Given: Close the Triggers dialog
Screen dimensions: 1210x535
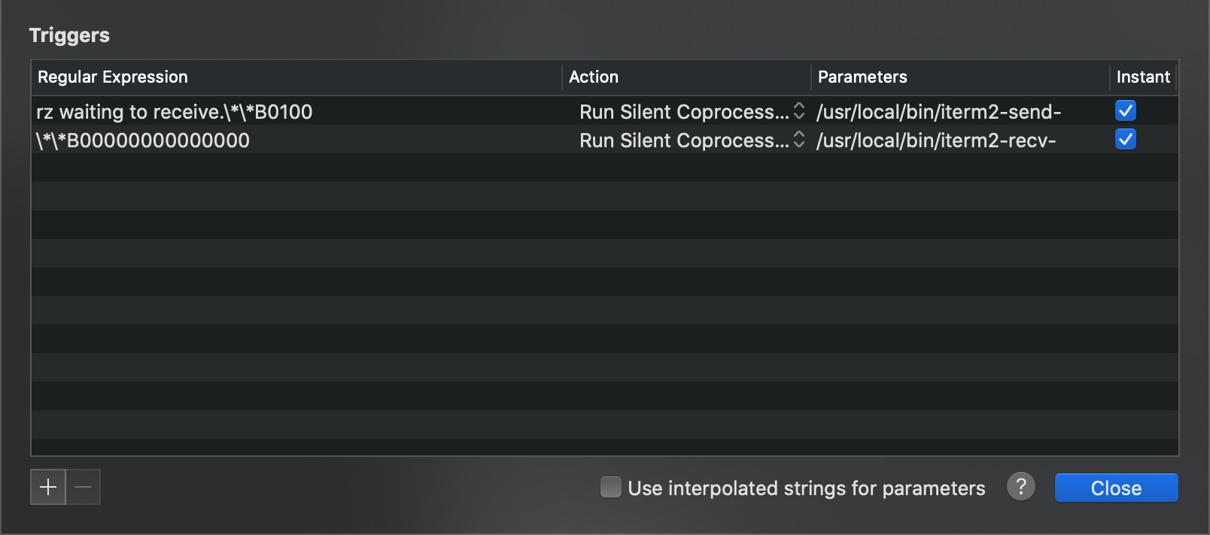Looking at the screenshot, I should click(x=1116, y=488).
